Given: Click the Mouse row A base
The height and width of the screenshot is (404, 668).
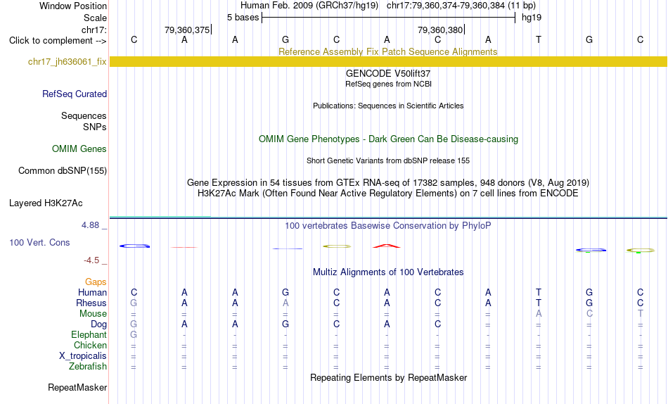Looking at the screenshot, I should point(539,314).
